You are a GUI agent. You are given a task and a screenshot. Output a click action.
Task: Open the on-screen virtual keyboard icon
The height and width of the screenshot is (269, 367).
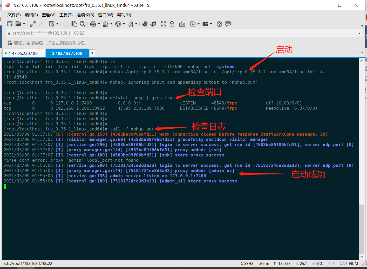coord(182,24)
